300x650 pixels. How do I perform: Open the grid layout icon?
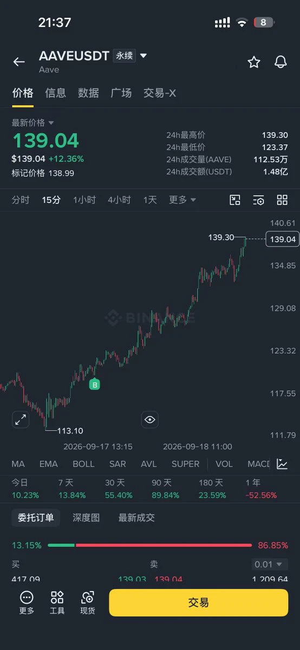click(282, 200)
